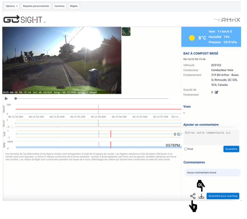Click Soumettre pour coaching
This screenshot has height=219, width=247.
click(x=223, y=196)
